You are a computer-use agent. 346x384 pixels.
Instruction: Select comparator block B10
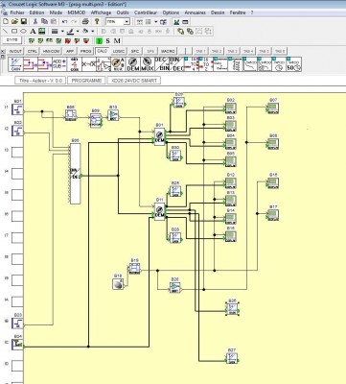pos(113,115)
